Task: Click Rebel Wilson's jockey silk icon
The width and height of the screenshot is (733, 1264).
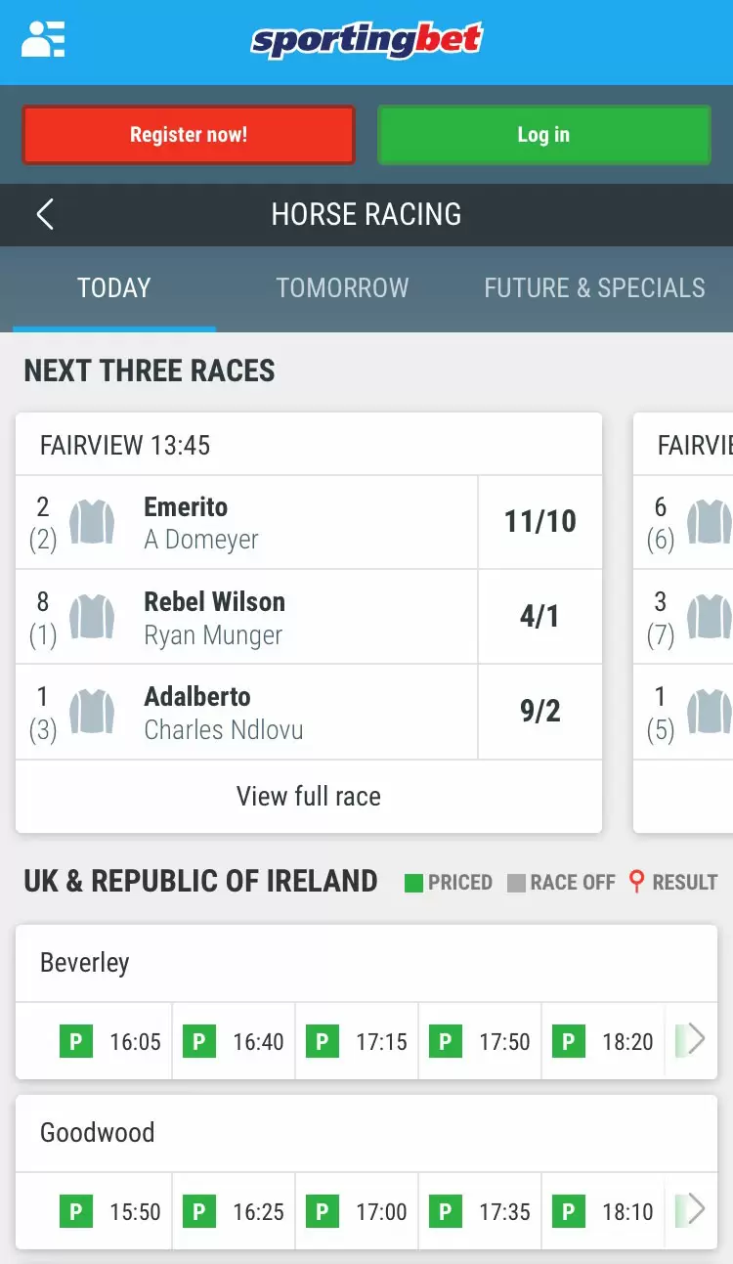Action: coord(92,617)
